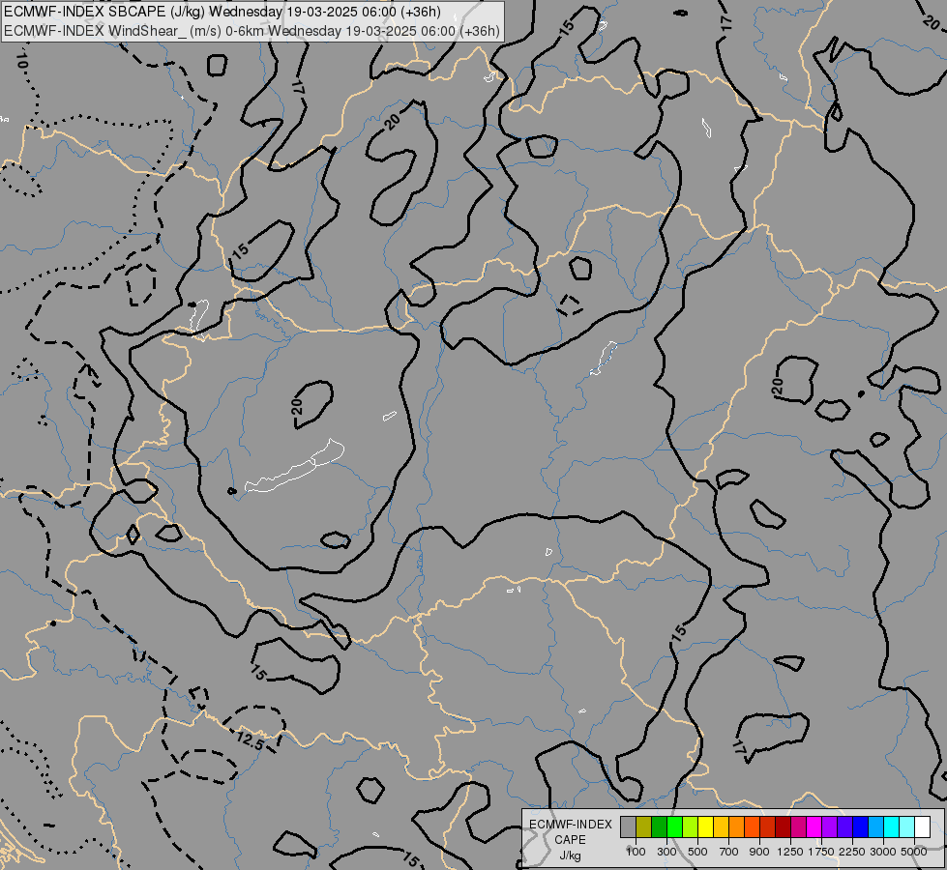Click the 900 value under the legend
The image size is (947, 870).
click(759, 852)
